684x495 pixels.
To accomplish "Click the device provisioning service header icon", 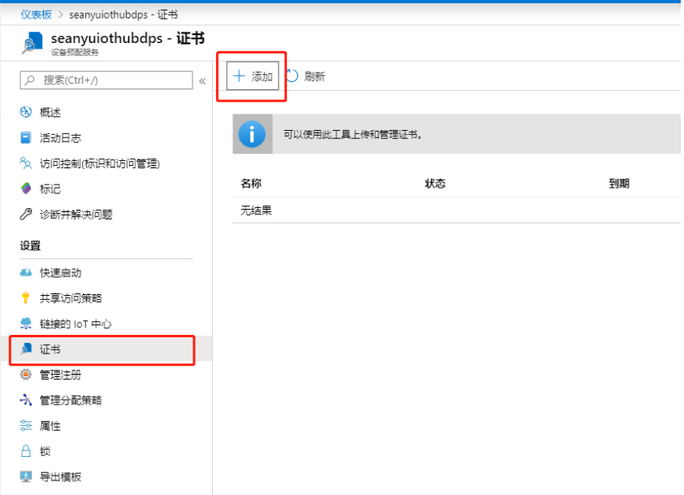I will 32,43.
